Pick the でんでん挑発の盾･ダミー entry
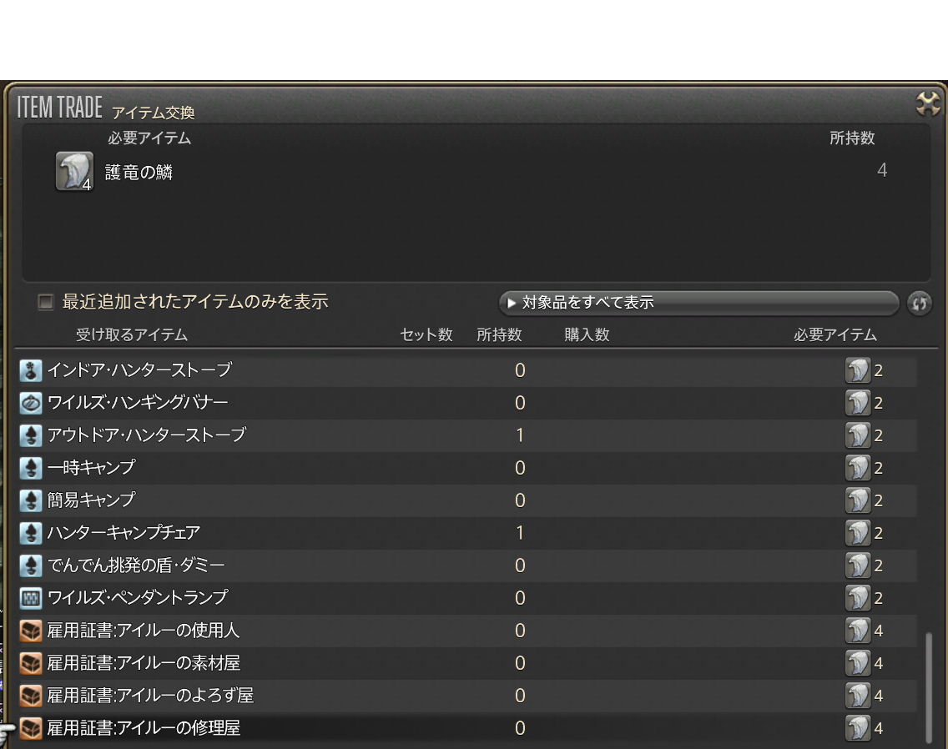 coord(136,566)
